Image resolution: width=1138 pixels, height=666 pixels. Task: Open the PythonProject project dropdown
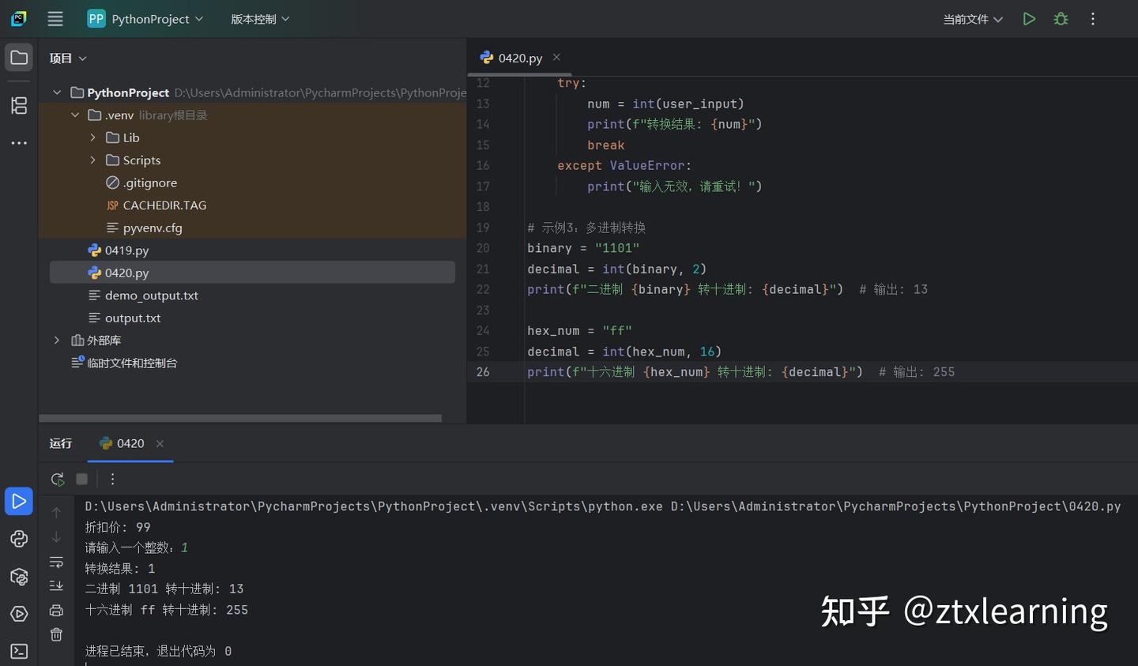tap(145, 19)
